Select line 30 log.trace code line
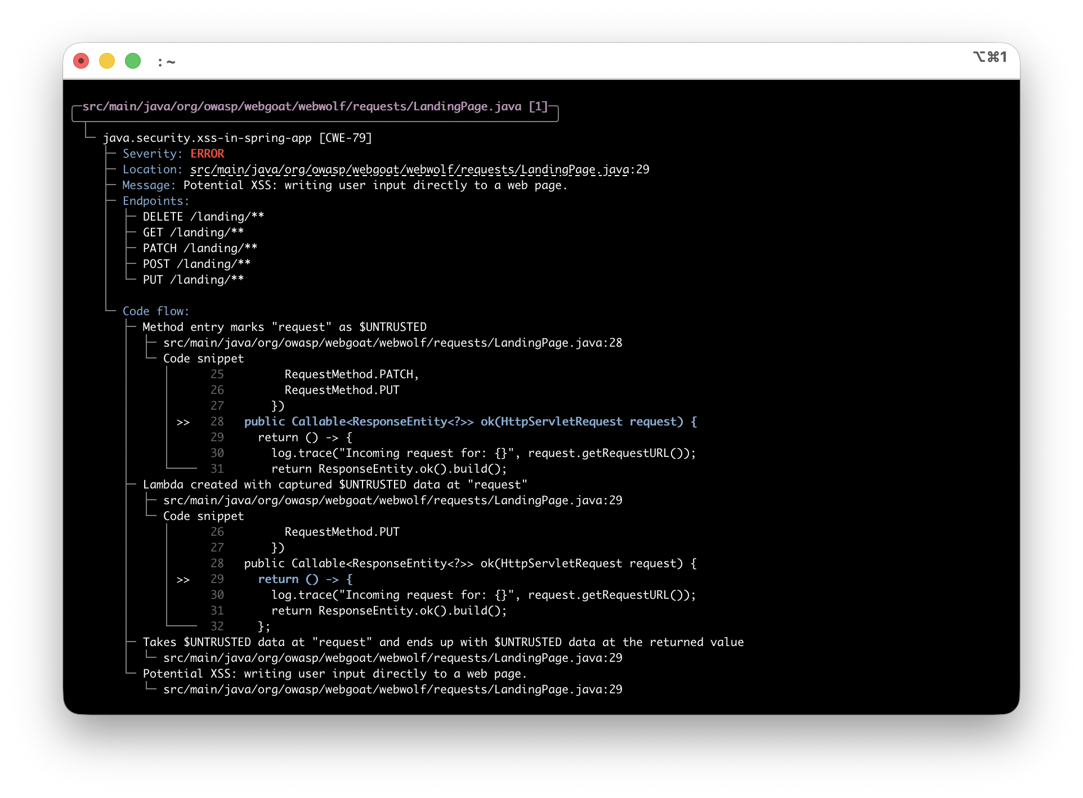The image size is (1083, 798). [483, 594]
